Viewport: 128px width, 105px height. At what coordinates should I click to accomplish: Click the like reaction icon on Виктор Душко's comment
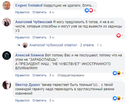115,98
